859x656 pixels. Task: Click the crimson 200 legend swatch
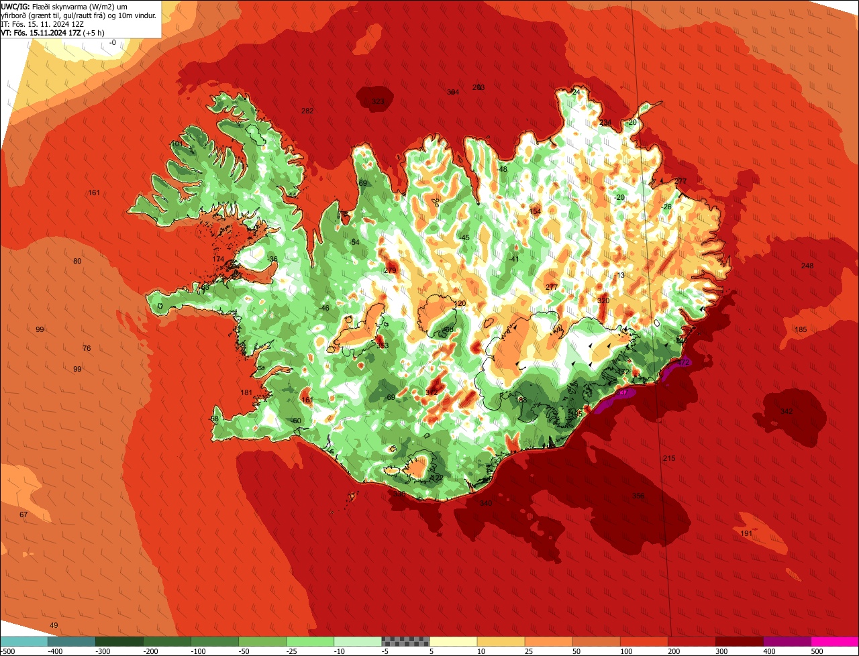point(691,641)
